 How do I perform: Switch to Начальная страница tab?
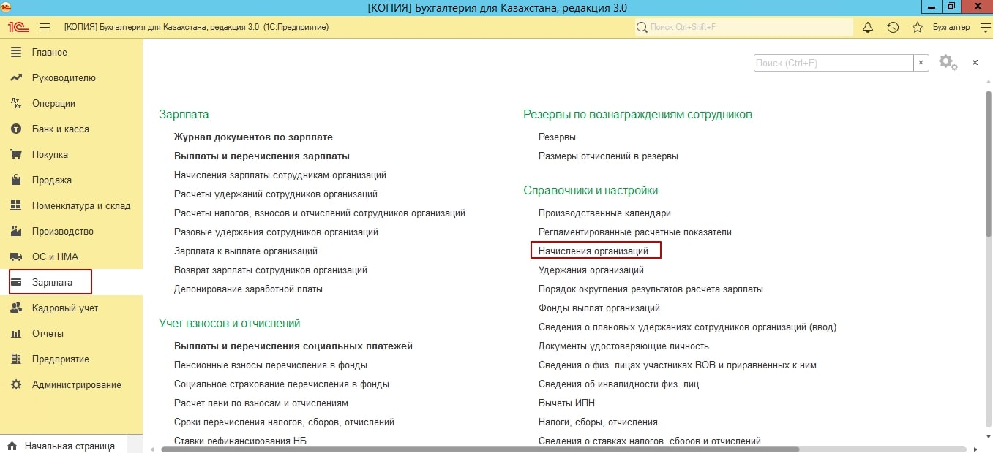click(69, 445)
